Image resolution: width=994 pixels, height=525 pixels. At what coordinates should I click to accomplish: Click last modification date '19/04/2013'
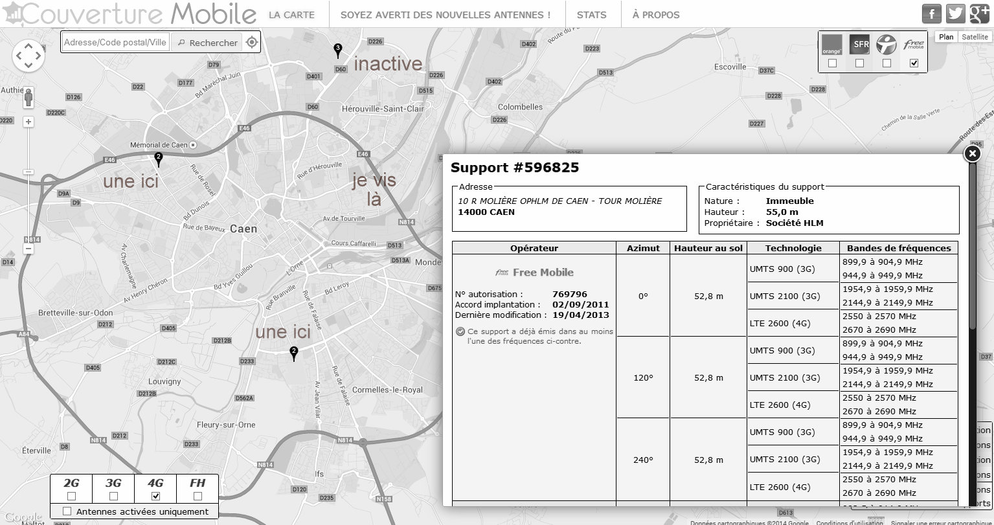(x=581, y=315)
